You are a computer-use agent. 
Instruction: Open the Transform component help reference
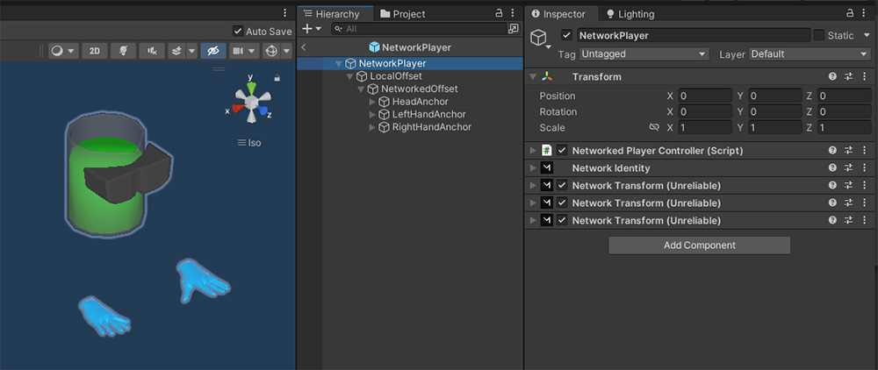tap(832, 77)
